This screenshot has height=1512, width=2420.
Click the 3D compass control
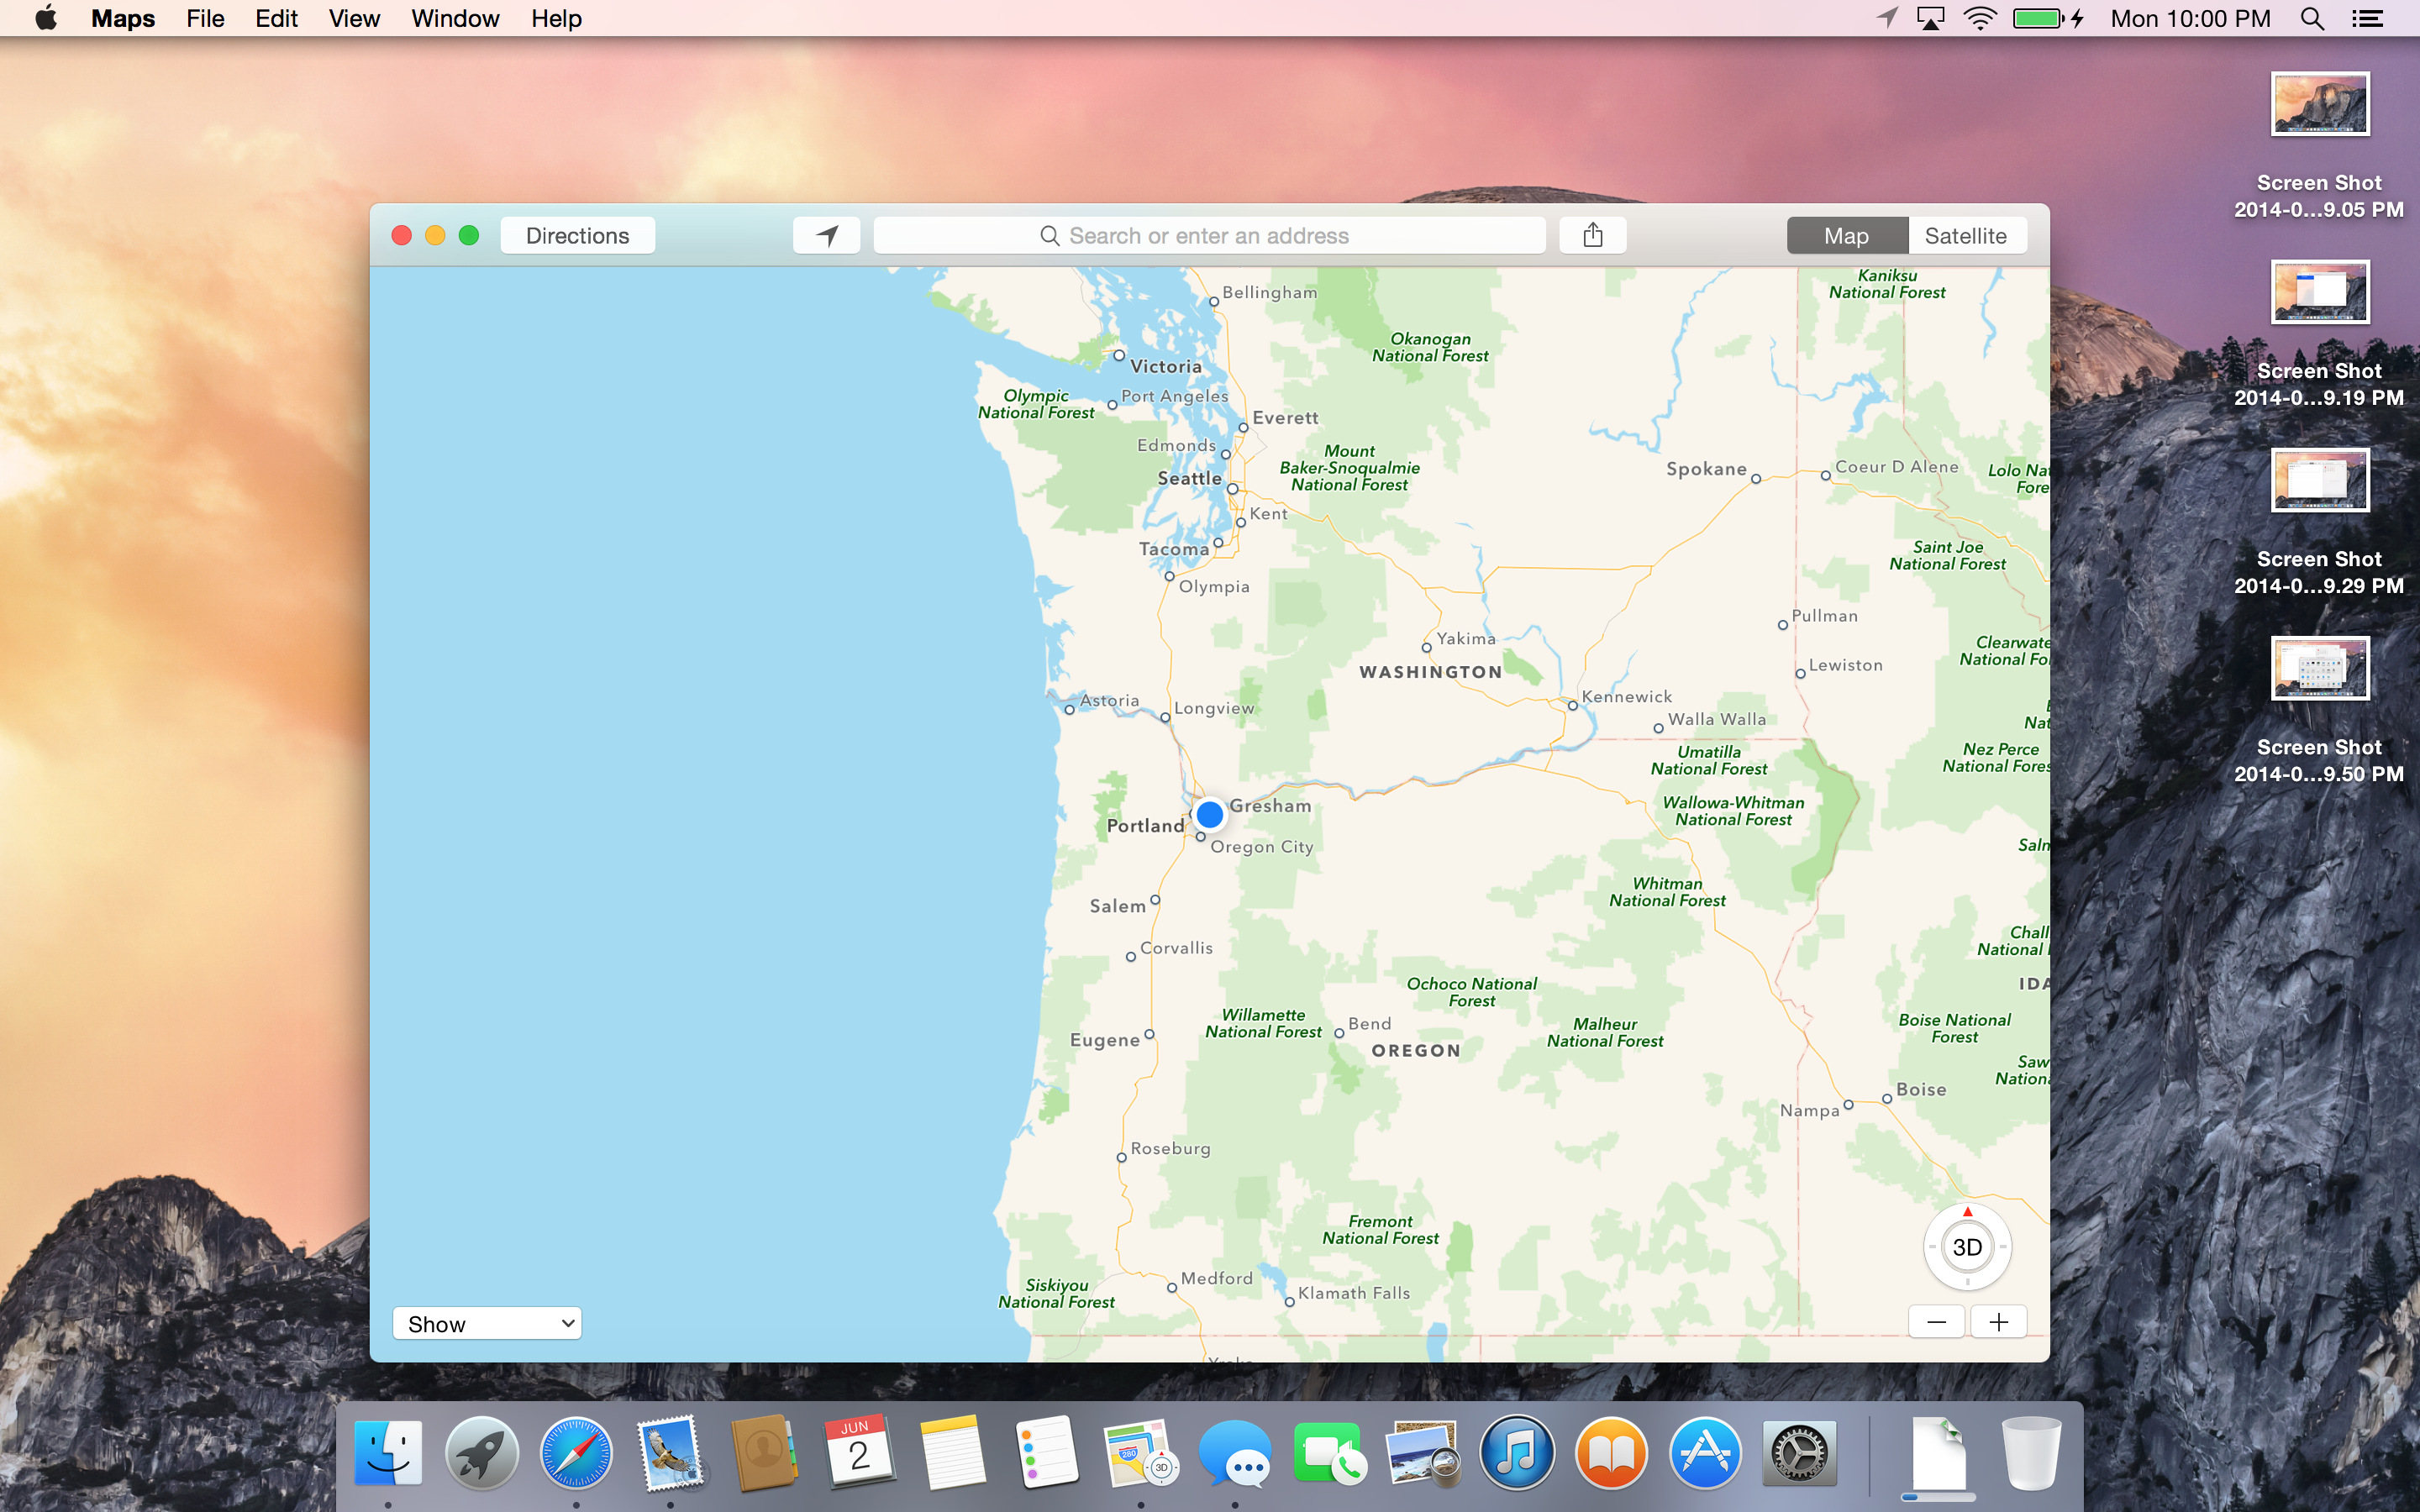click(1967, 1247)
